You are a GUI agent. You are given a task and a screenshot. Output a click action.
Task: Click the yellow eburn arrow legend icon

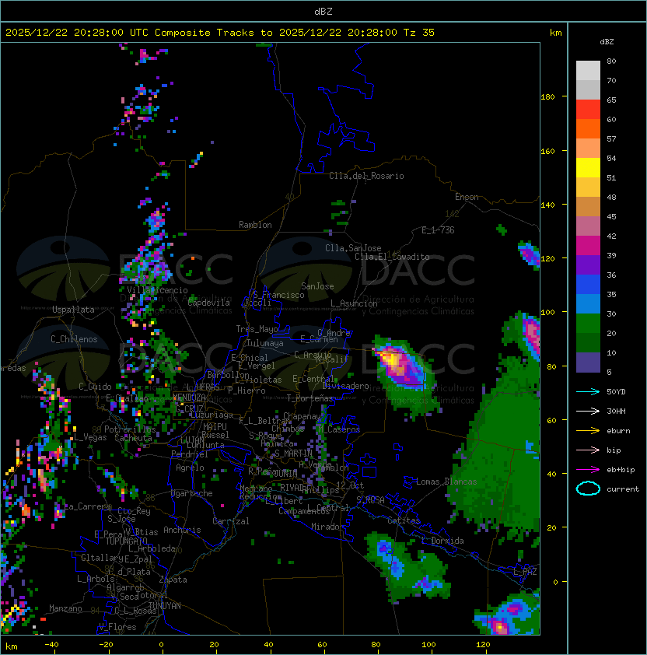[x=588, y=431]
